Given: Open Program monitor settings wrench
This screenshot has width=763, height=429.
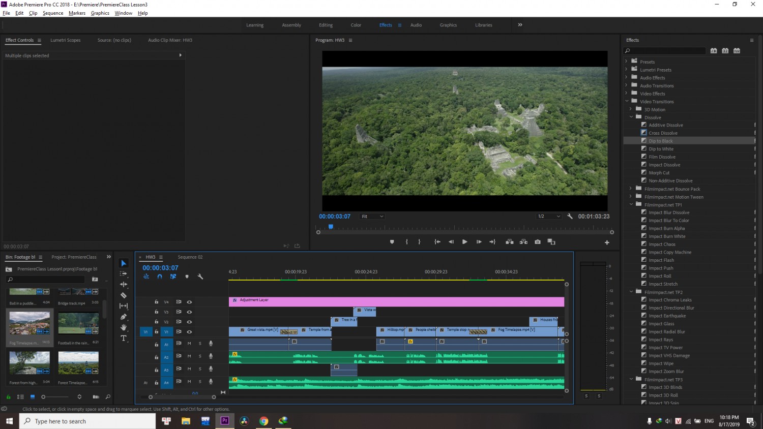Looking at the screenshot, I should pyautogui.click(x=570, y=216).
